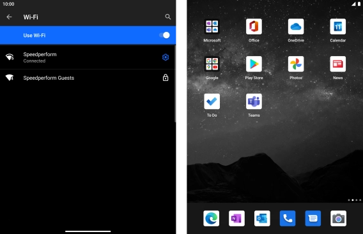The image size is (363, 234).
Task: Tap the 10:00 clock in status bar
Action: [8, 4]
